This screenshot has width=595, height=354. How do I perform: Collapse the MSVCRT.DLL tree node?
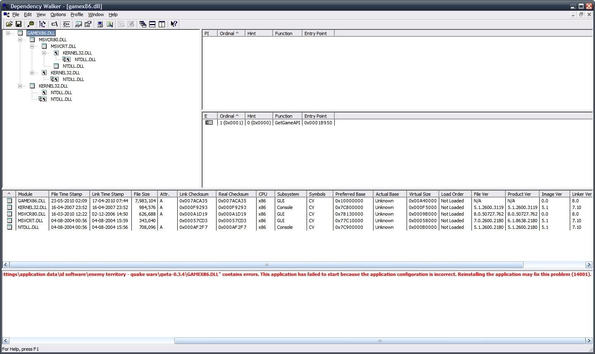(32, 46)
